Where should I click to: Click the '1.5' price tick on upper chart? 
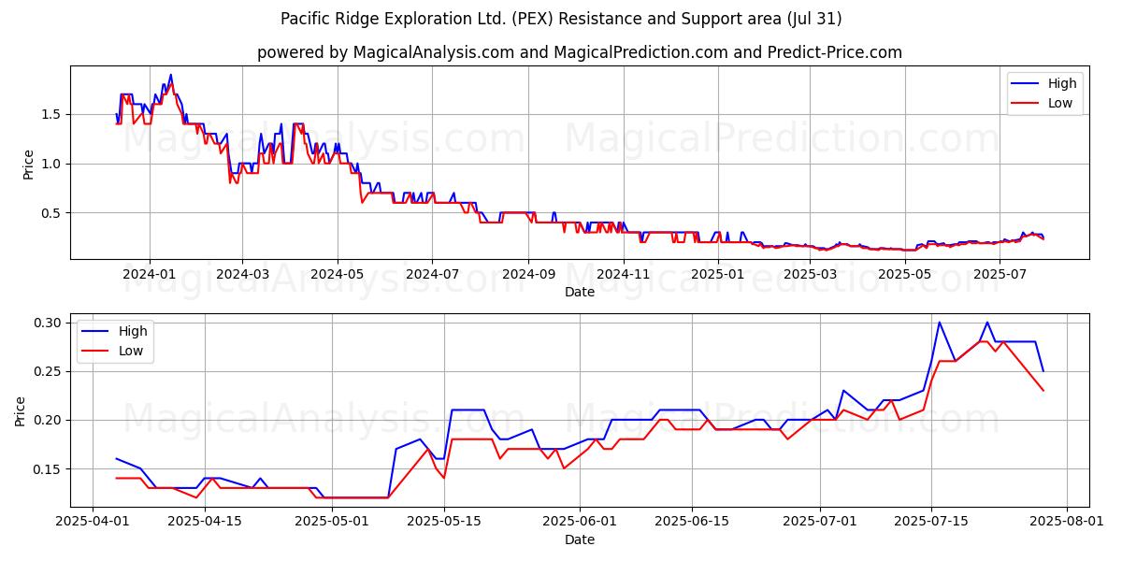52,115
